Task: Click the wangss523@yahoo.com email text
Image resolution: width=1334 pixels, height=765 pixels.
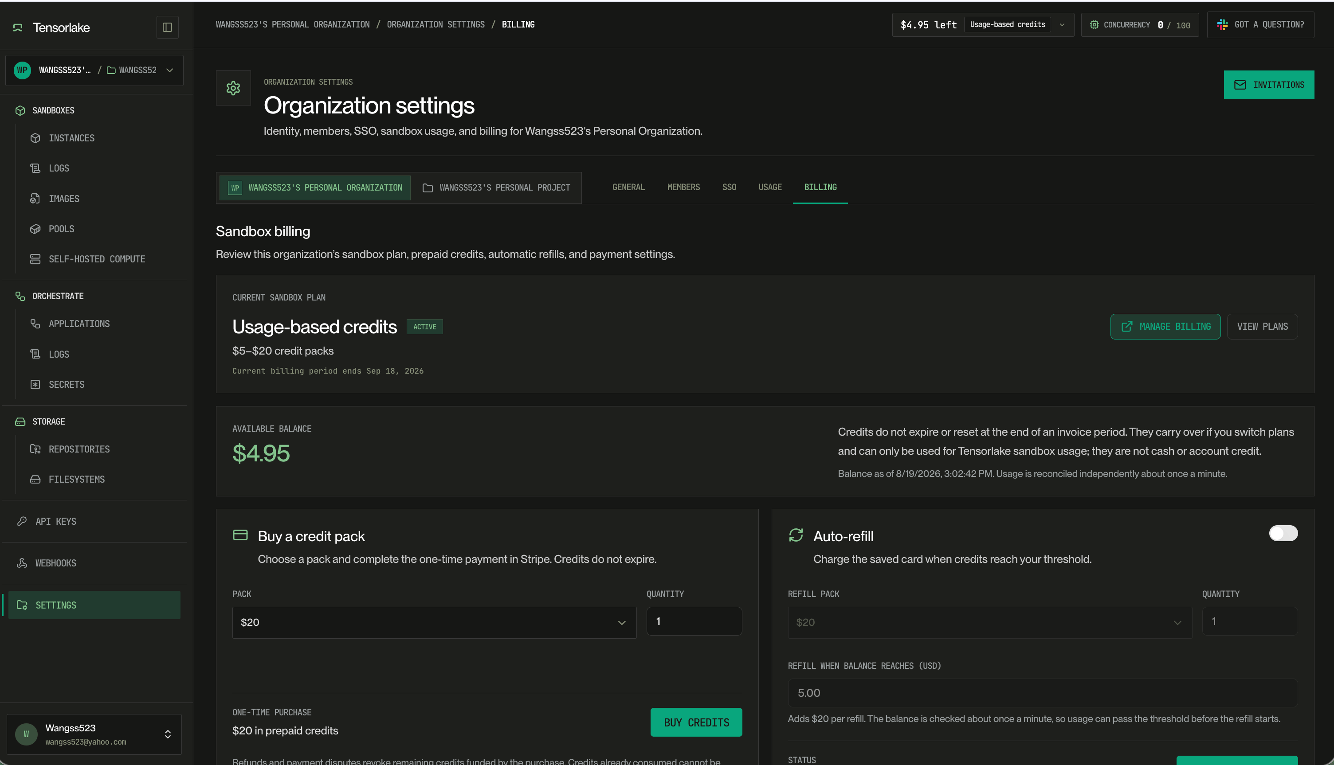Action: click(86, 742)
